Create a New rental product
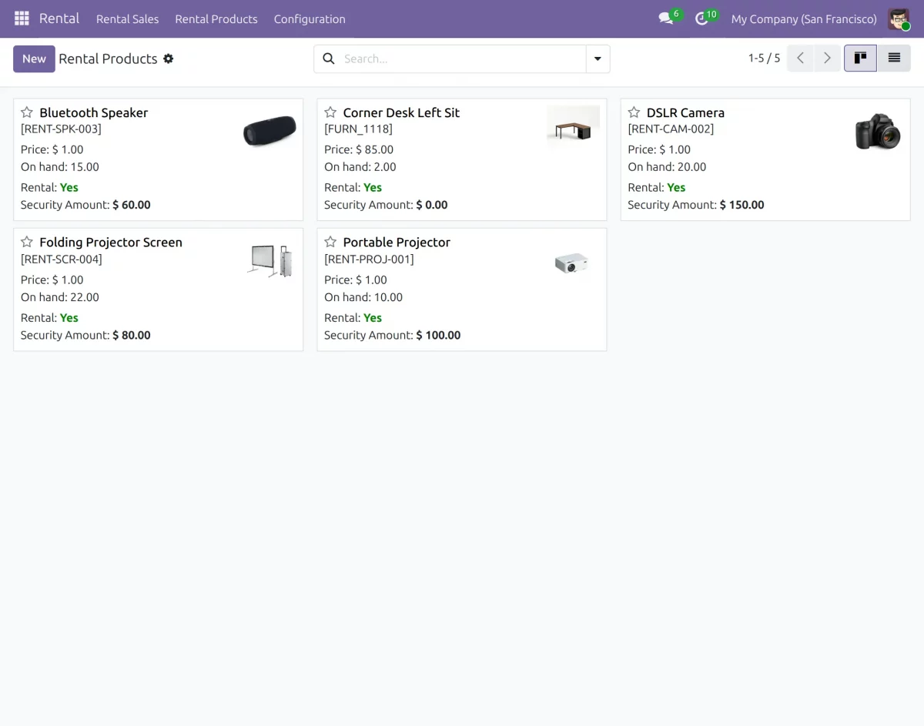The image size is (924, 726). pyautogui.click(x=34, y=59)
